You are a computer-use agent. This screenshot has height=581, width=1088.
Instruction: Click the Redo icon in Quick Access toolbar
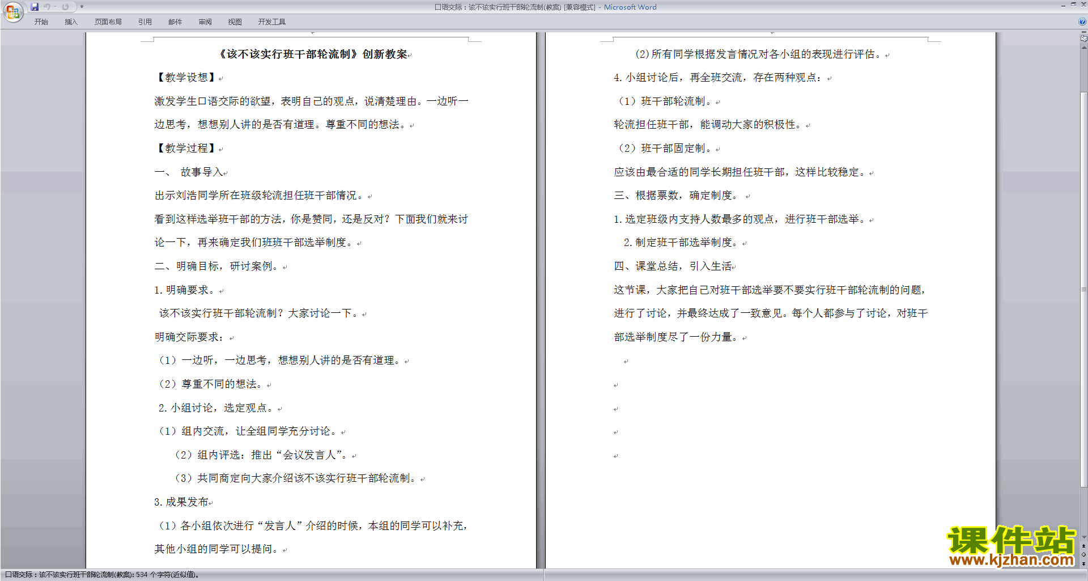(x=65, y=7)
